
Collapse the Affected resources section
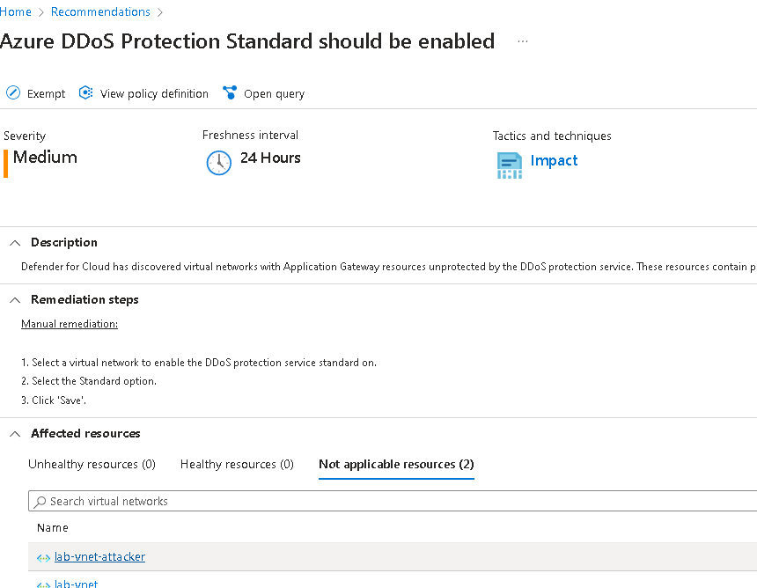click(x=14, y=433)
